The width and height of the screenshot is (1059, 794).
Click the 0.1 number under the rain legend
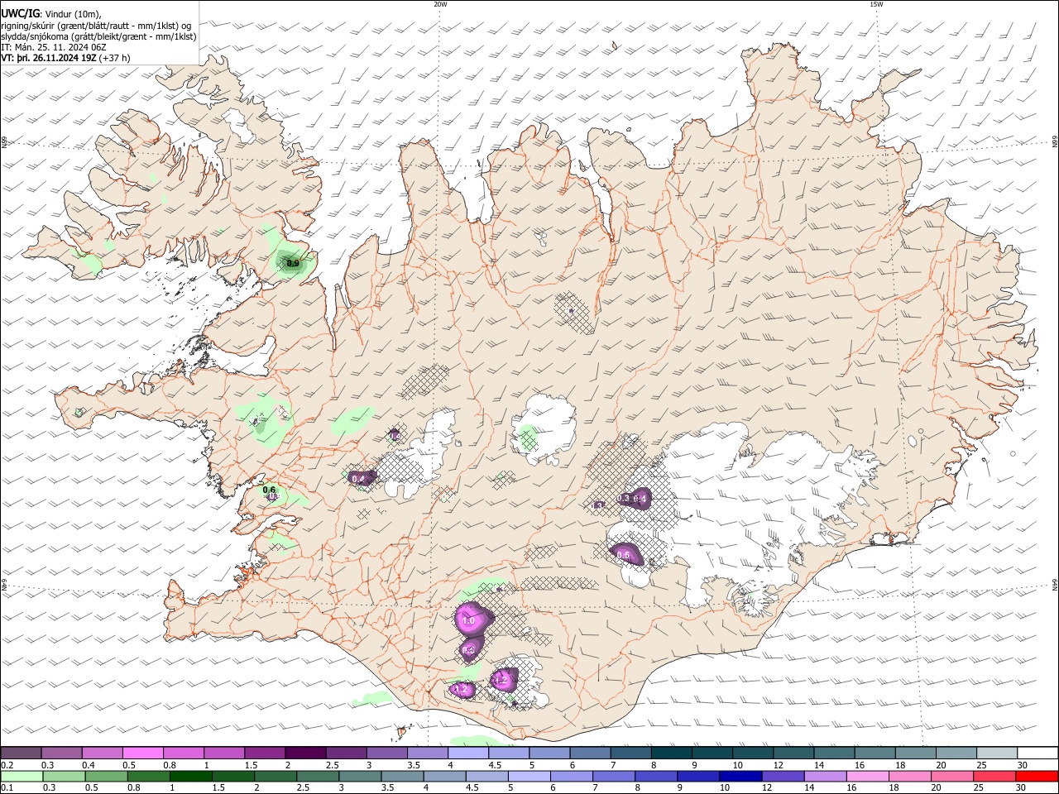tap(6, 787)
